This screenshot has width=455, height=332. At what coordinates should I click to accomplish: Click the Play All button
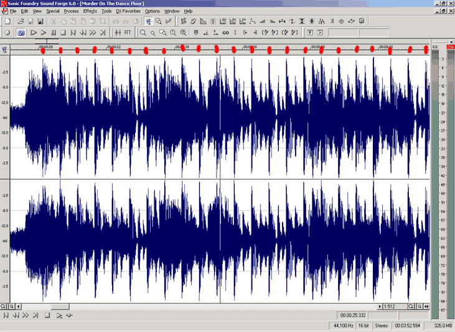pos(34,32)
